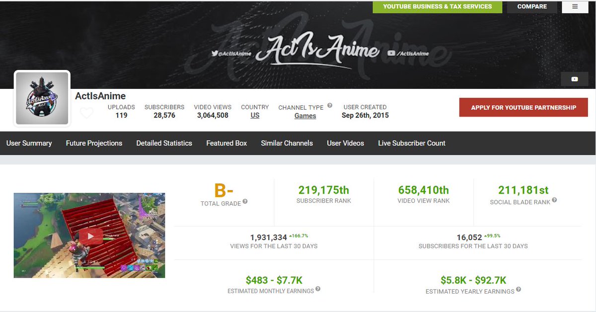
Task: Click the /ActIsAnime YouTube handle on banner
Action: (x=408, y=54)
